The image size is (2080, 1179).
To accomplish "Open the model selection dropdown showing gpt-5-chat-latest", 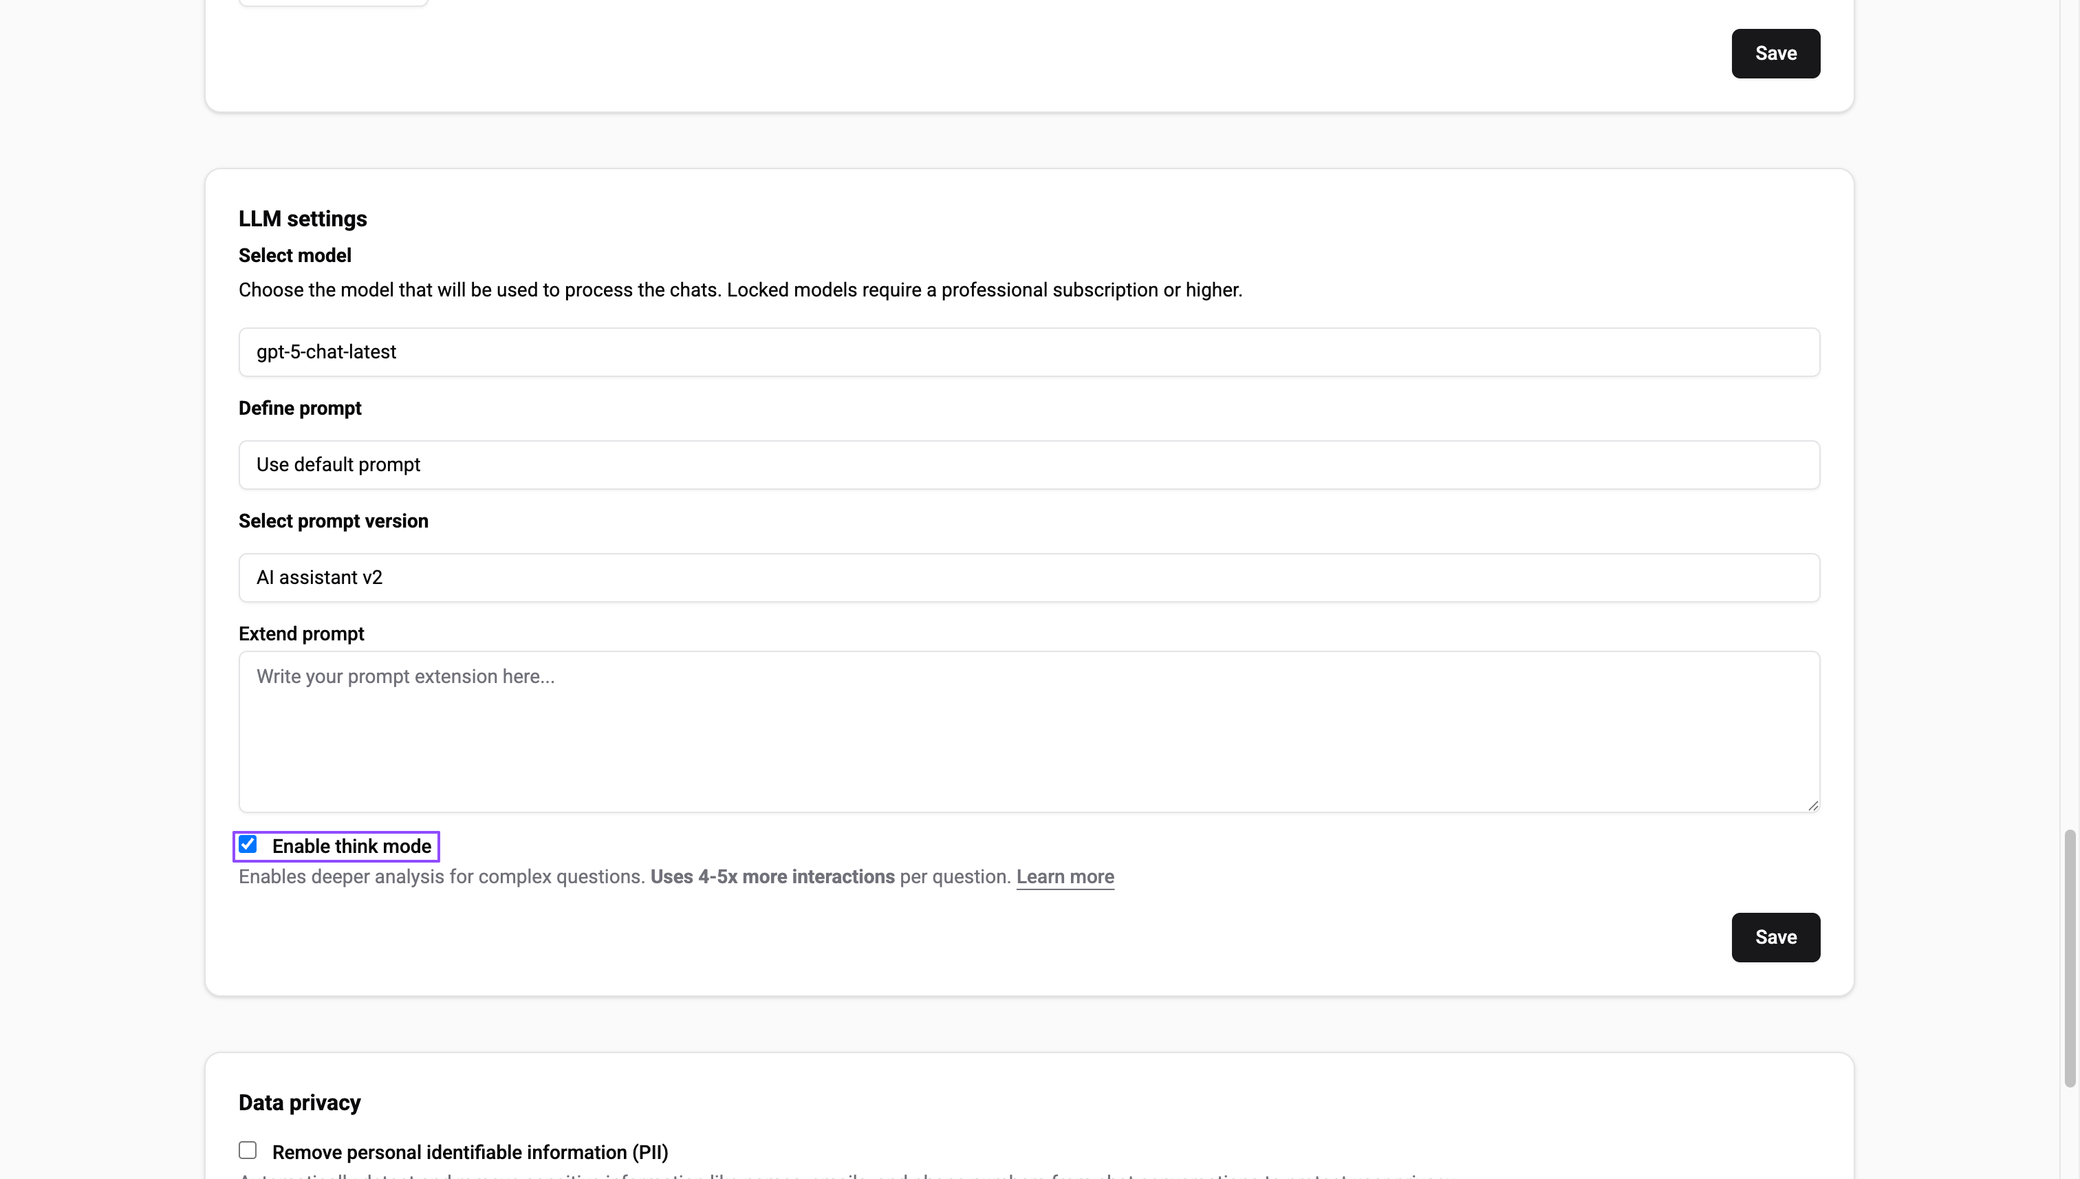I will coord(1029,351).
